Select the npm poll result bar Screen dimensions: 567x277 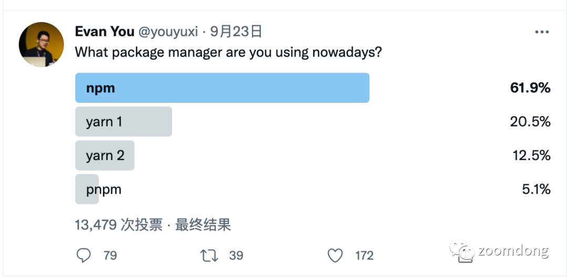(222, 88)
